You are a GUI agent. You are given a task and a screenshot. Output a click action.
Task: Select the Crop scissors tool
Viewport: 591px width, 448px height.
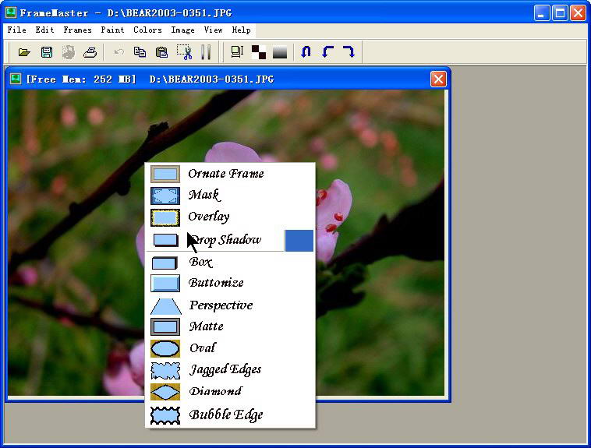pos(184,52)
